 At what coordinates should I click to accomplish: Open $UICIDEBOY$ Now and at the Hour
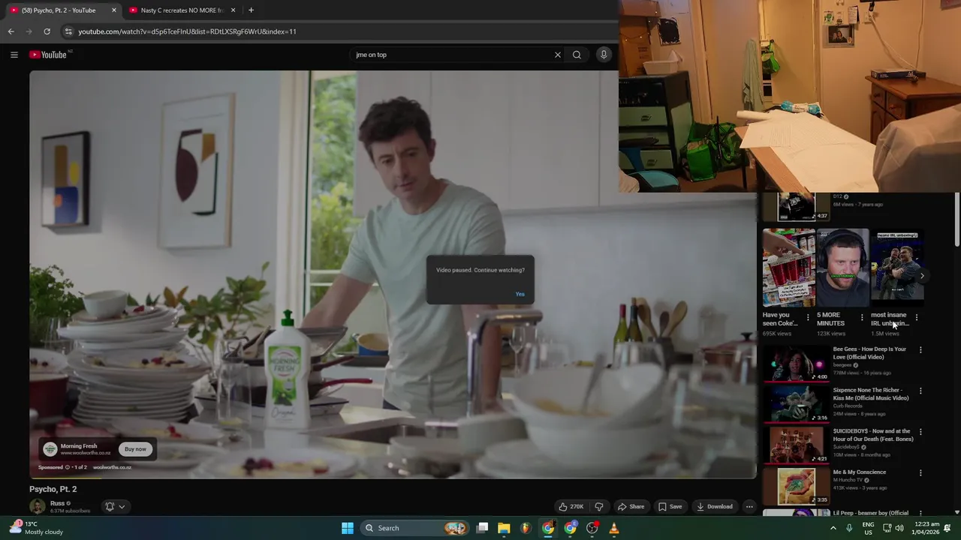click(x=873, y=435)
